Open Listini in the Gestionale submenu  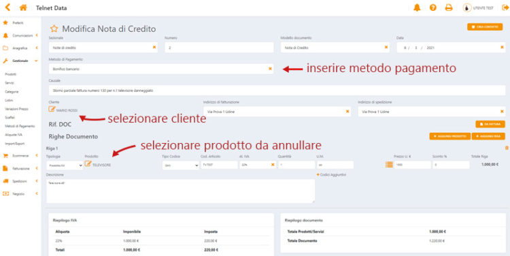tap(9, 100)
